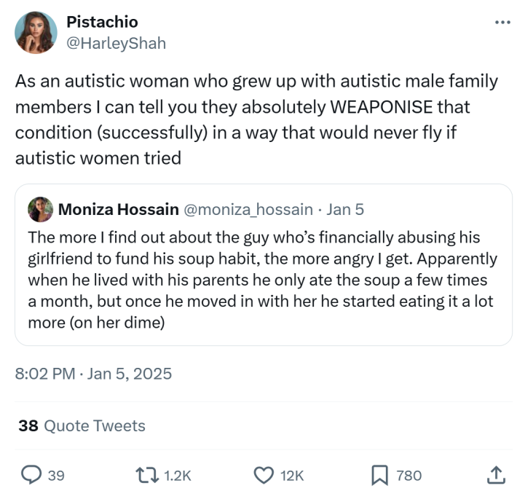Open the quoted tweet about the soup habit
This screenshot has height=499, width=517.
coord(262,280)
